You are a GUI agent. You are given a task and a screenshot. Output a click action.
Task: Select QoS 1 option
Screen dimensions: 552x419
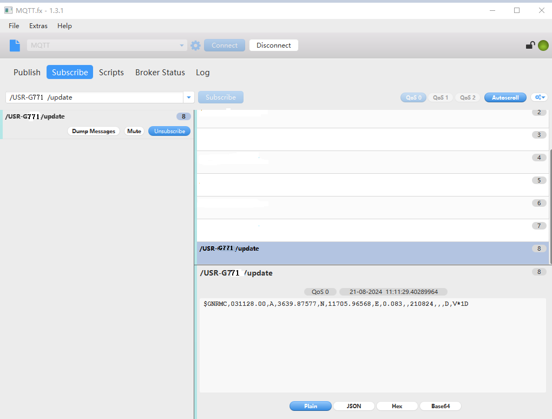tap(440, 97)
